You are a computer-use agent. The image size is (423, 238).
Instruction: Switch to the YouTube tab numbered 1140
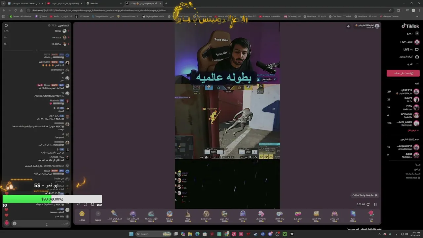click(x=64, y=3)
